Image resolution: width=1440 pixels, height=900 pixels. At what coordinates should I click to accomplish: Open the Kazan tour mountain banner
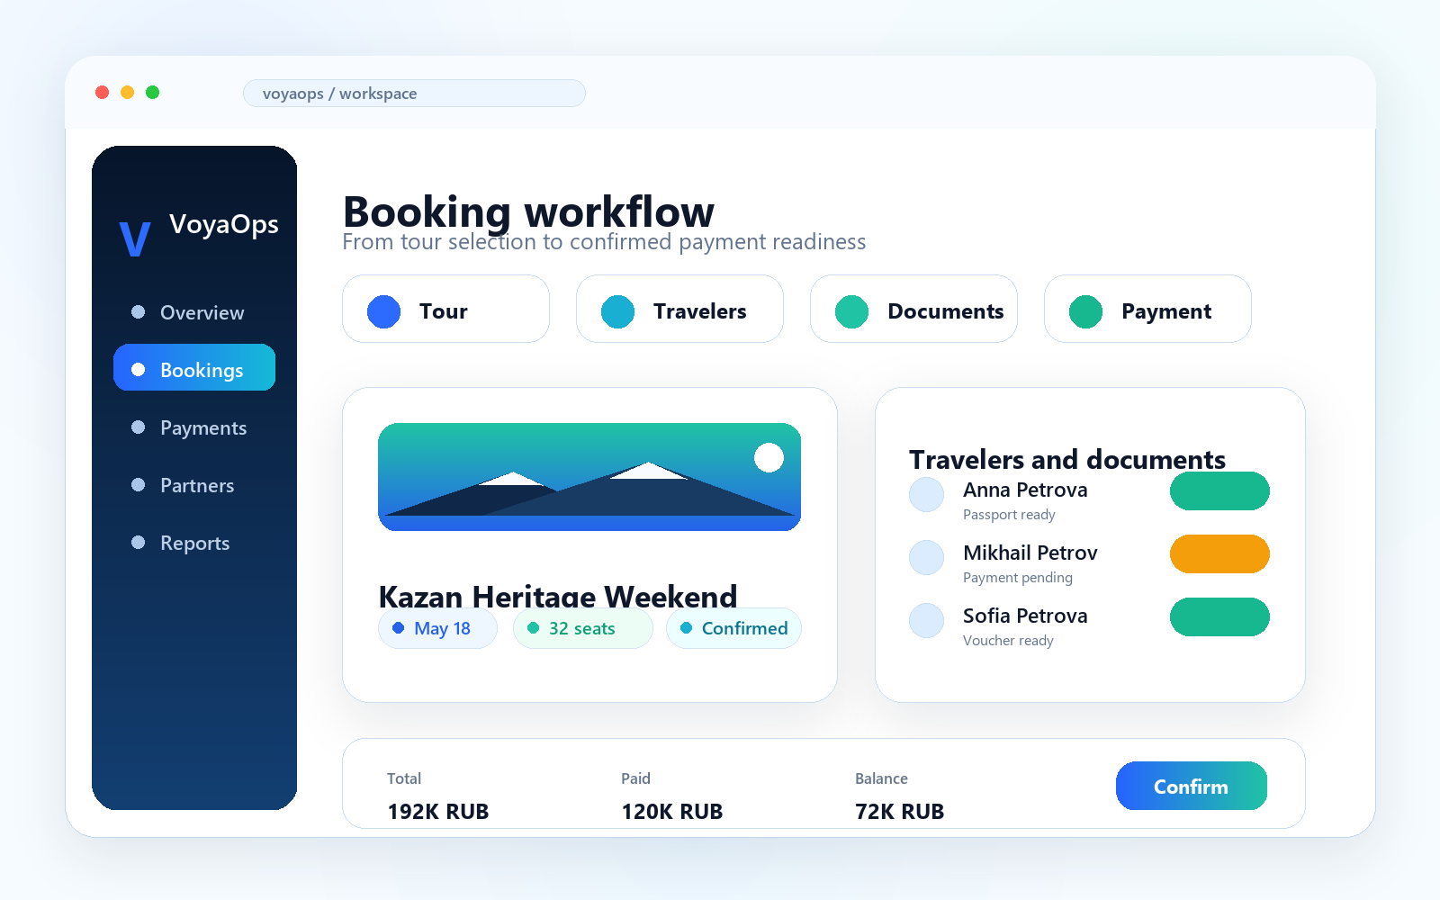coord(589,477)
